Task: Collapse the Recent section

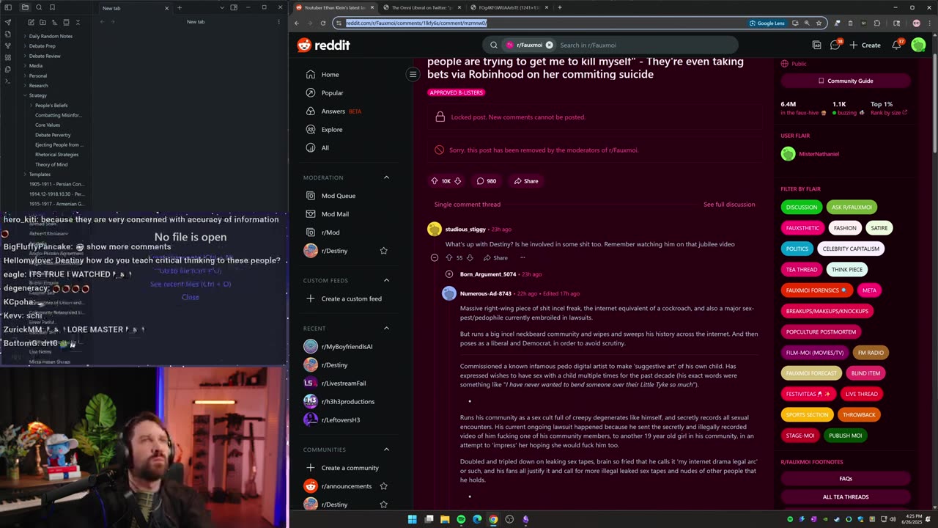Action: (386, 328)
